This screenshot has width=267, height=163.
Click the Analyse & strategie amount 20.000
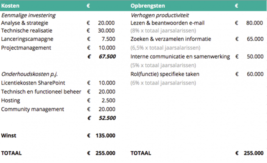[x=106, y=23]
